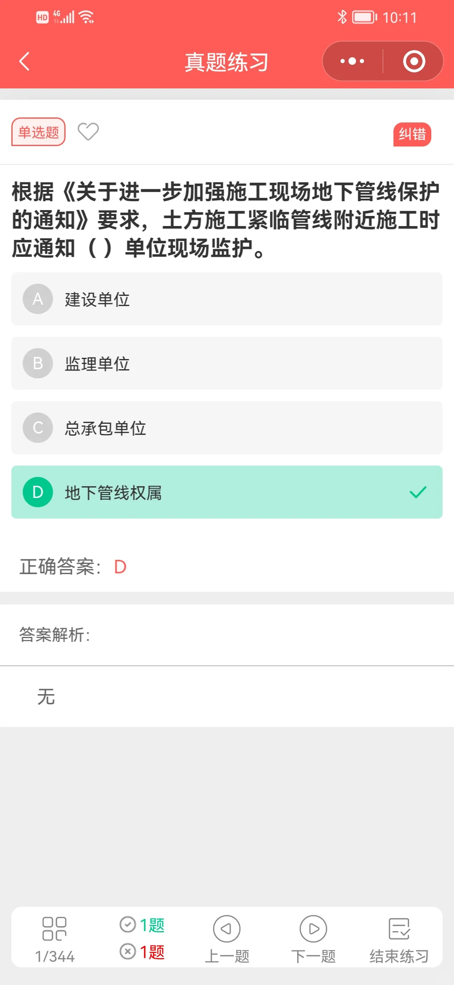Select option C 总承包单位
Viewport: 454px width, 985px height.
coord(227,428)
